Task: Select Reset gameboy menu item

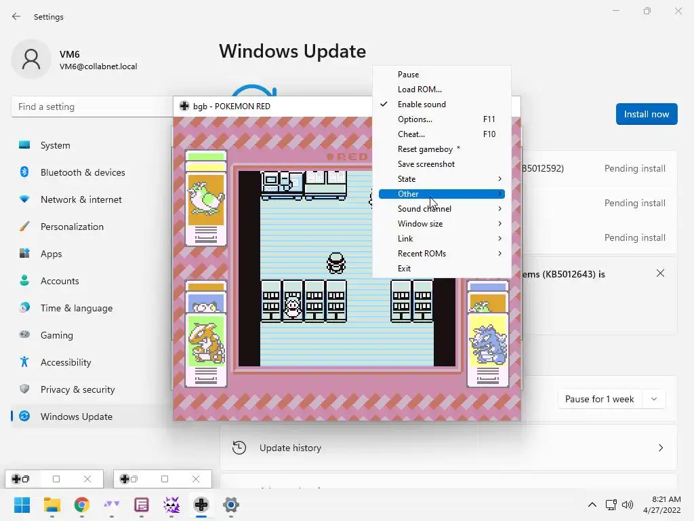Action: coord(442,149)
